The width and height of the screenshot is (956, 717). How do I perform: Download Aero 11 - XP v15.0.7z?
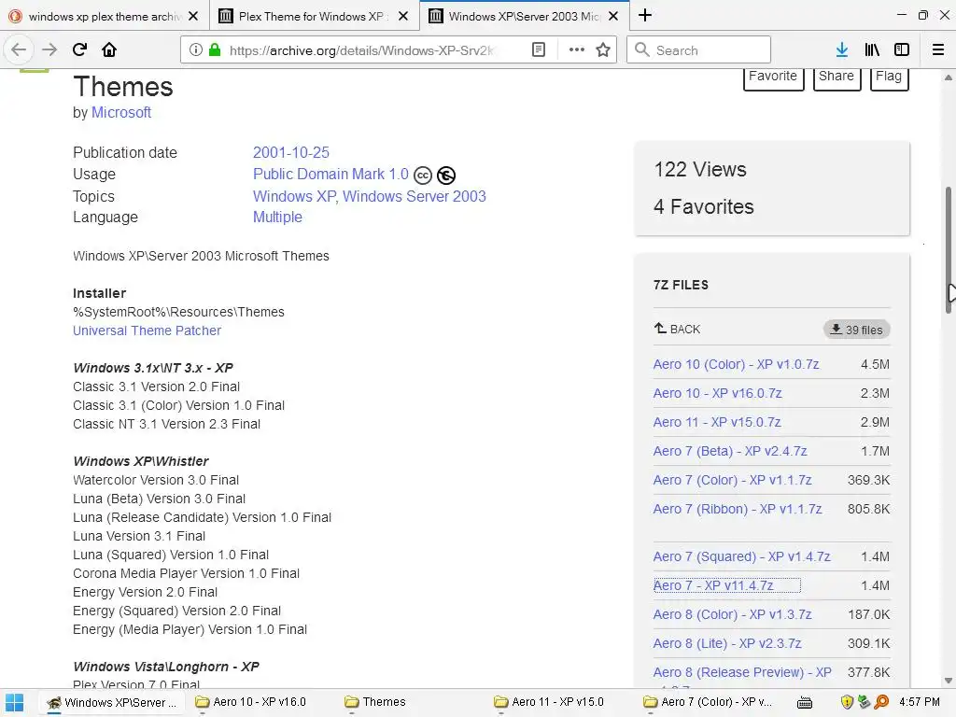coord(717,422)
